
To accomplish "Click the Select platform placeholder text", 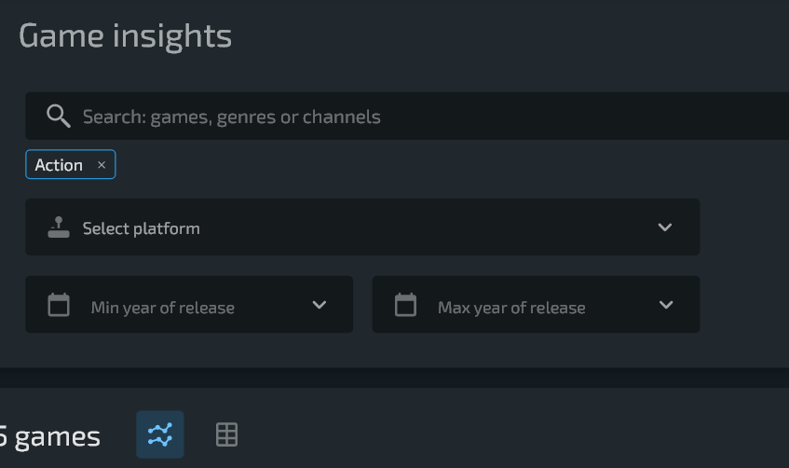I will (x=142, y=228).
